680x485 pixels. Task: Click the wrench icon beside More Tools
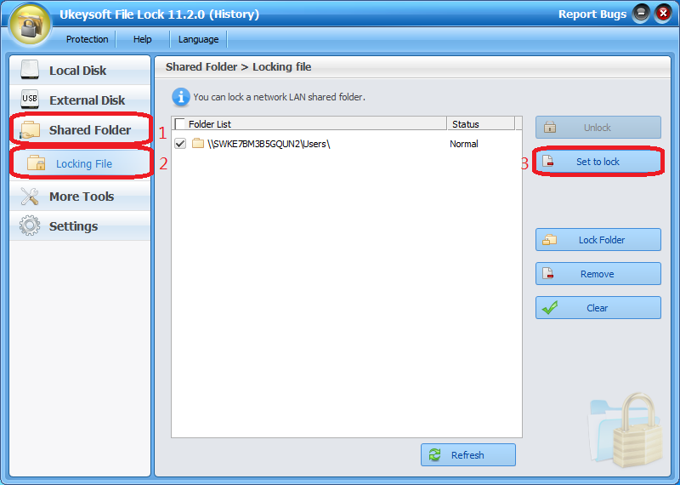coord(30,197)
